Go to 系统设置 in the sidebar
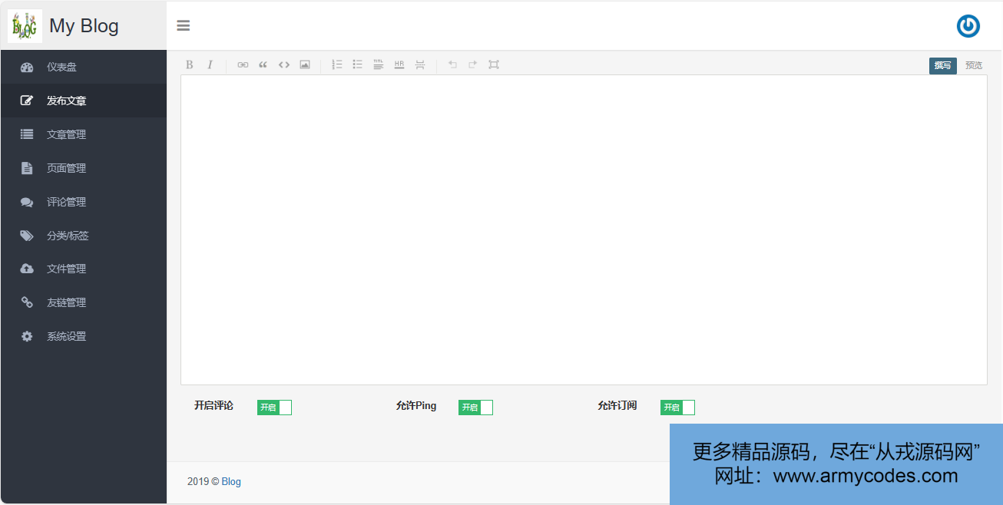This screenshot has width=1003, height=505. (66, 336)
